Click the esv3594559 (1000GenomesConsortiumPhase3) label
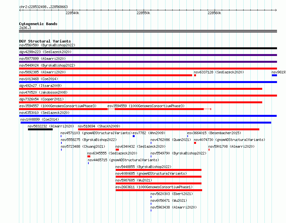Viewport: 286px width, 223px height. [x=146, y=106]
